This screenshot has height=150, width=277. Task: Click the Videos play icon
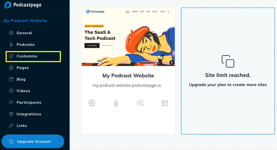point(11,91)
